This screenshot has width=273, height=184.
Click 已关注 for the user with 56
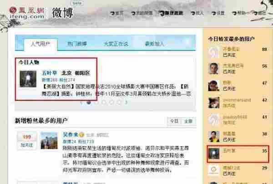pyautogui.click(x=229, y=72)
